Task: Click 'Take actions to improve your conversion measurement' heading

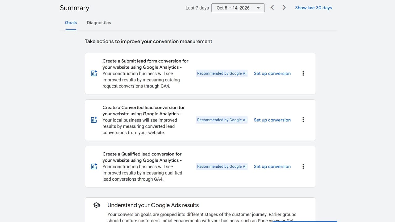Action: [148, 41]
